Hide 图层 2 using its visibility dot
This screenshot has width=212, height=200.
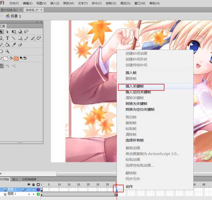tap(29, 190)
